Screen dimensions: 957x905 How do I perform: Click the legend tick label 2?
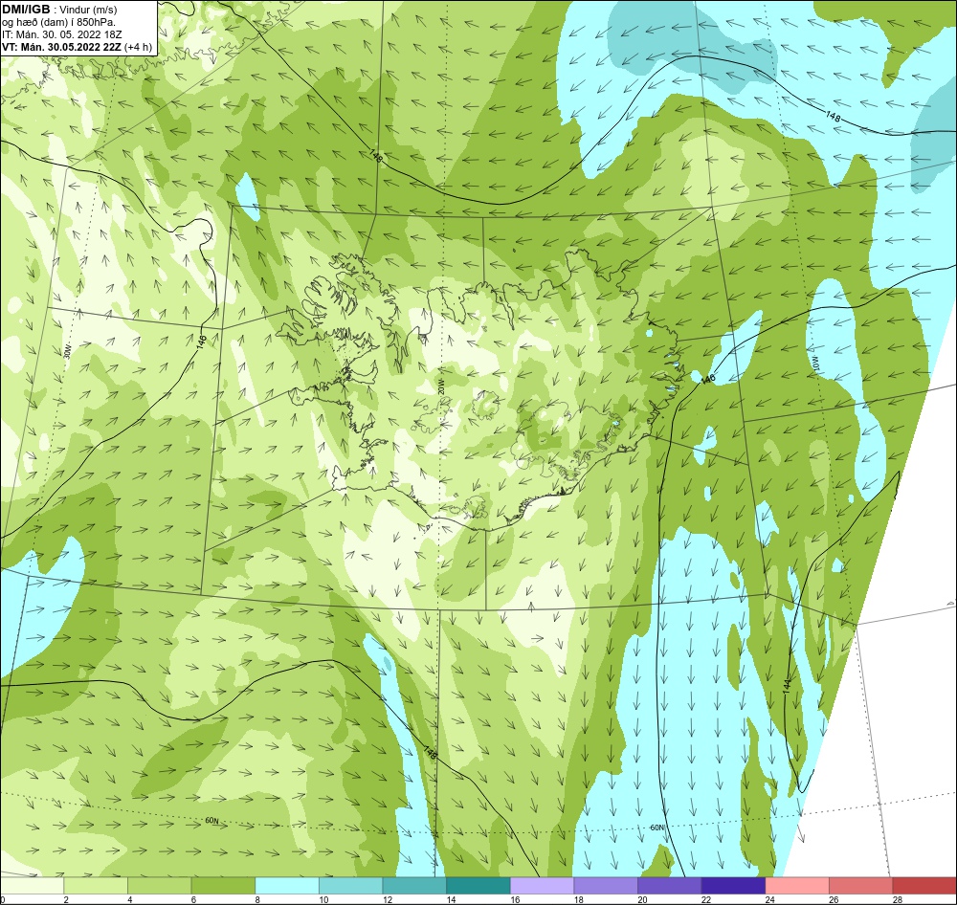click(x=66, y=899)
